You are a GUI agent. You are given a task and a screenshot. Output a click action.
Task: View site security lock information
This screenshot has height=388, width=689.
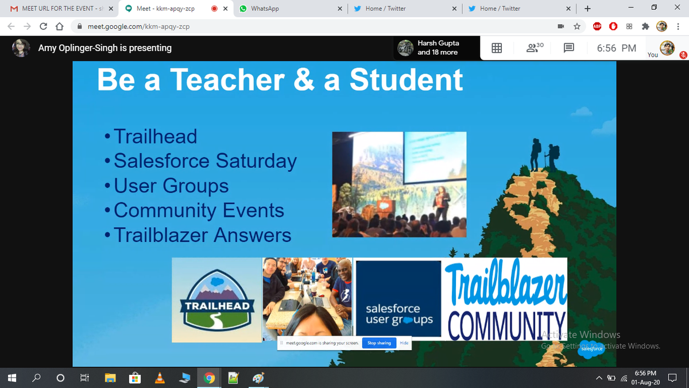pyautogui.click(x=80, y=26)
